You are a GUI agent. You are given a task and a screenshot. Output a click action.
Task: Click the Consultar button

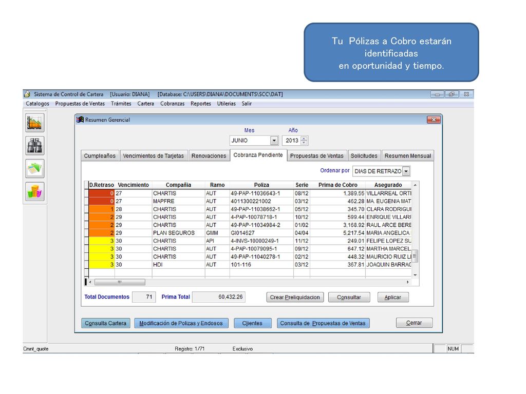(349, 297)
